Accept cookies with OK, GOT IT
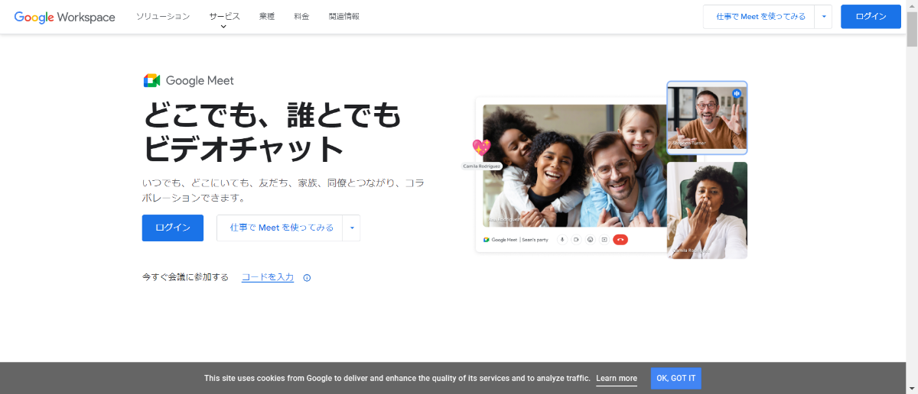This screenshot has height=394, width=918. 676,378
